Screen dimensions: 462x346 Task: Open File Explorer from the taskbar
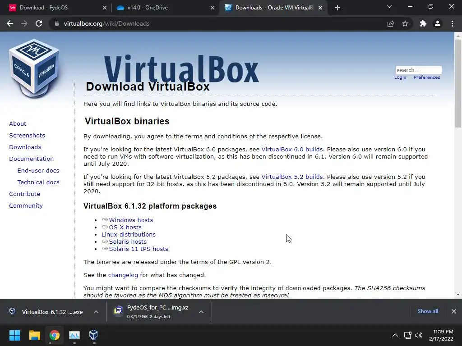(x=34, y=335)
